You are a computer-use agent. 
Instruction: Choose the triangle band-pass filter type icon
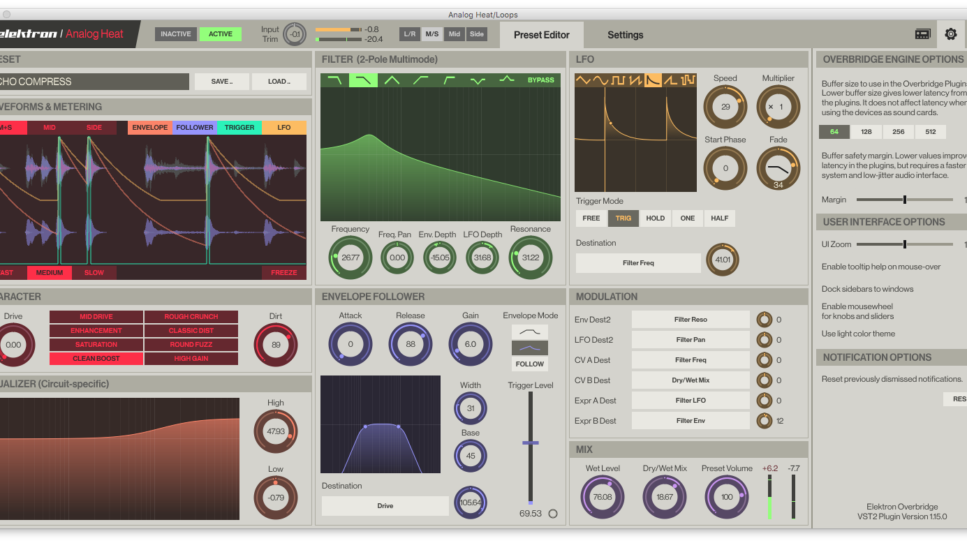pos(392,80)
